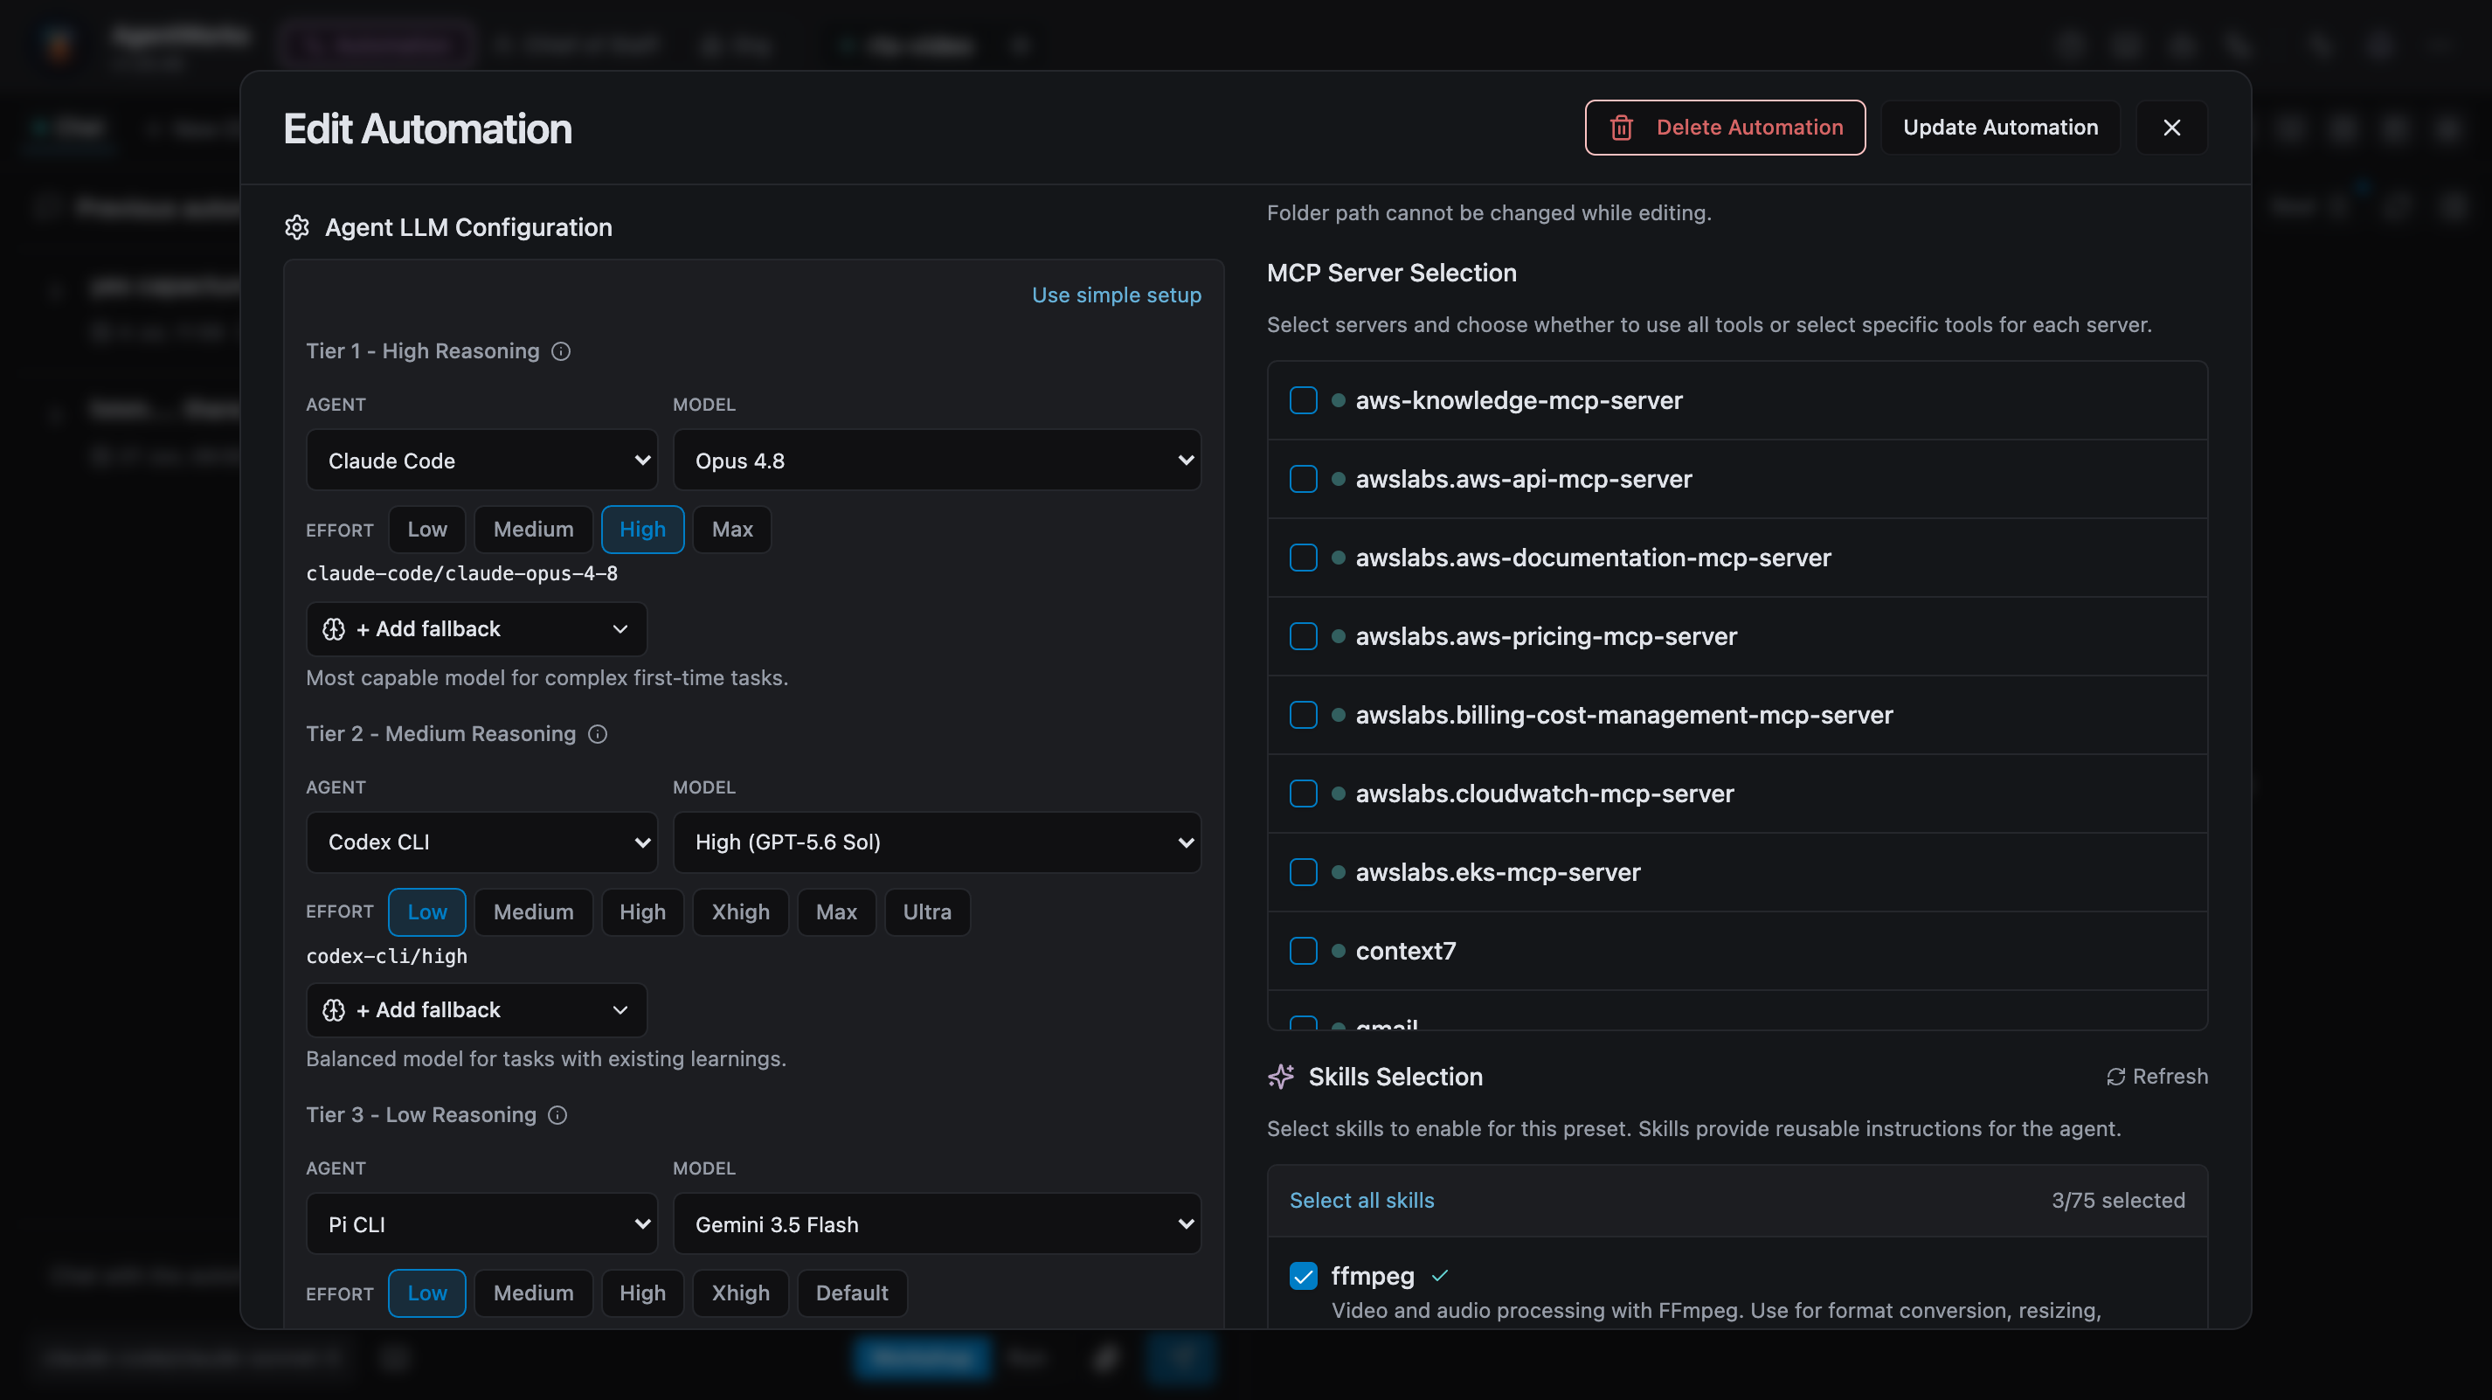Click Update Automation button
2492x1400 pixels.
[x=2001, y=128]
